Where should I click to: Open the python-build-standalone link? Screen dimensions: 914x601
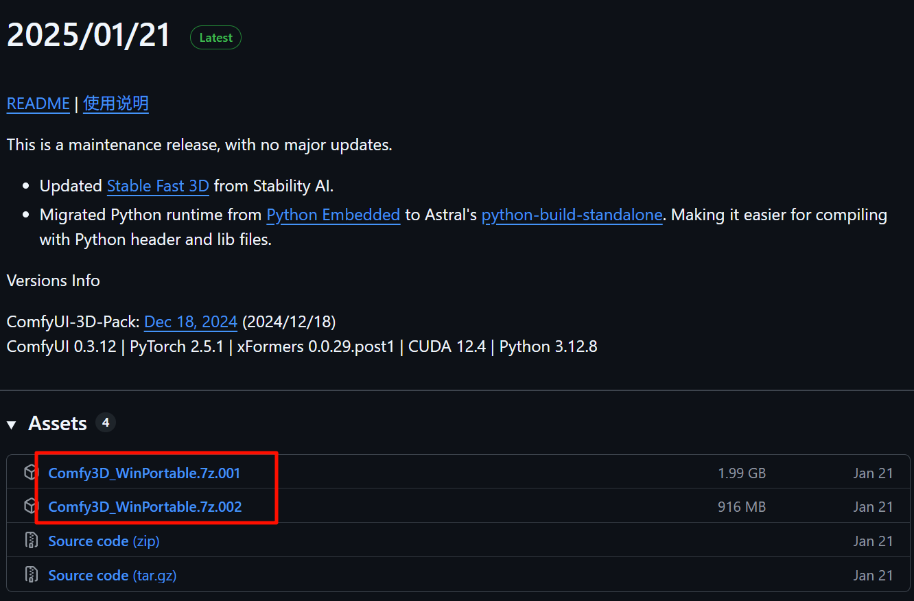(x=572, y=215)
